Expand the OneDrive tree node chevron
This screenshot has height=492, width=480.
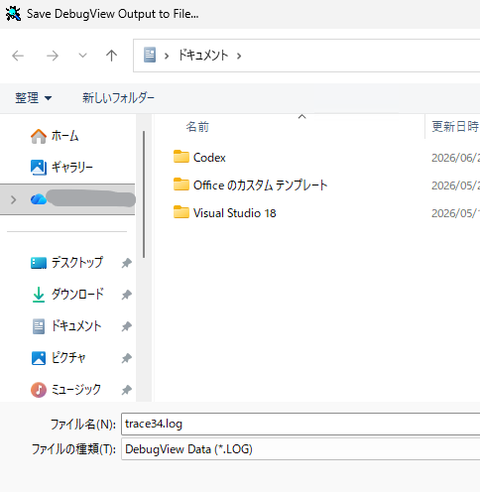13,199
